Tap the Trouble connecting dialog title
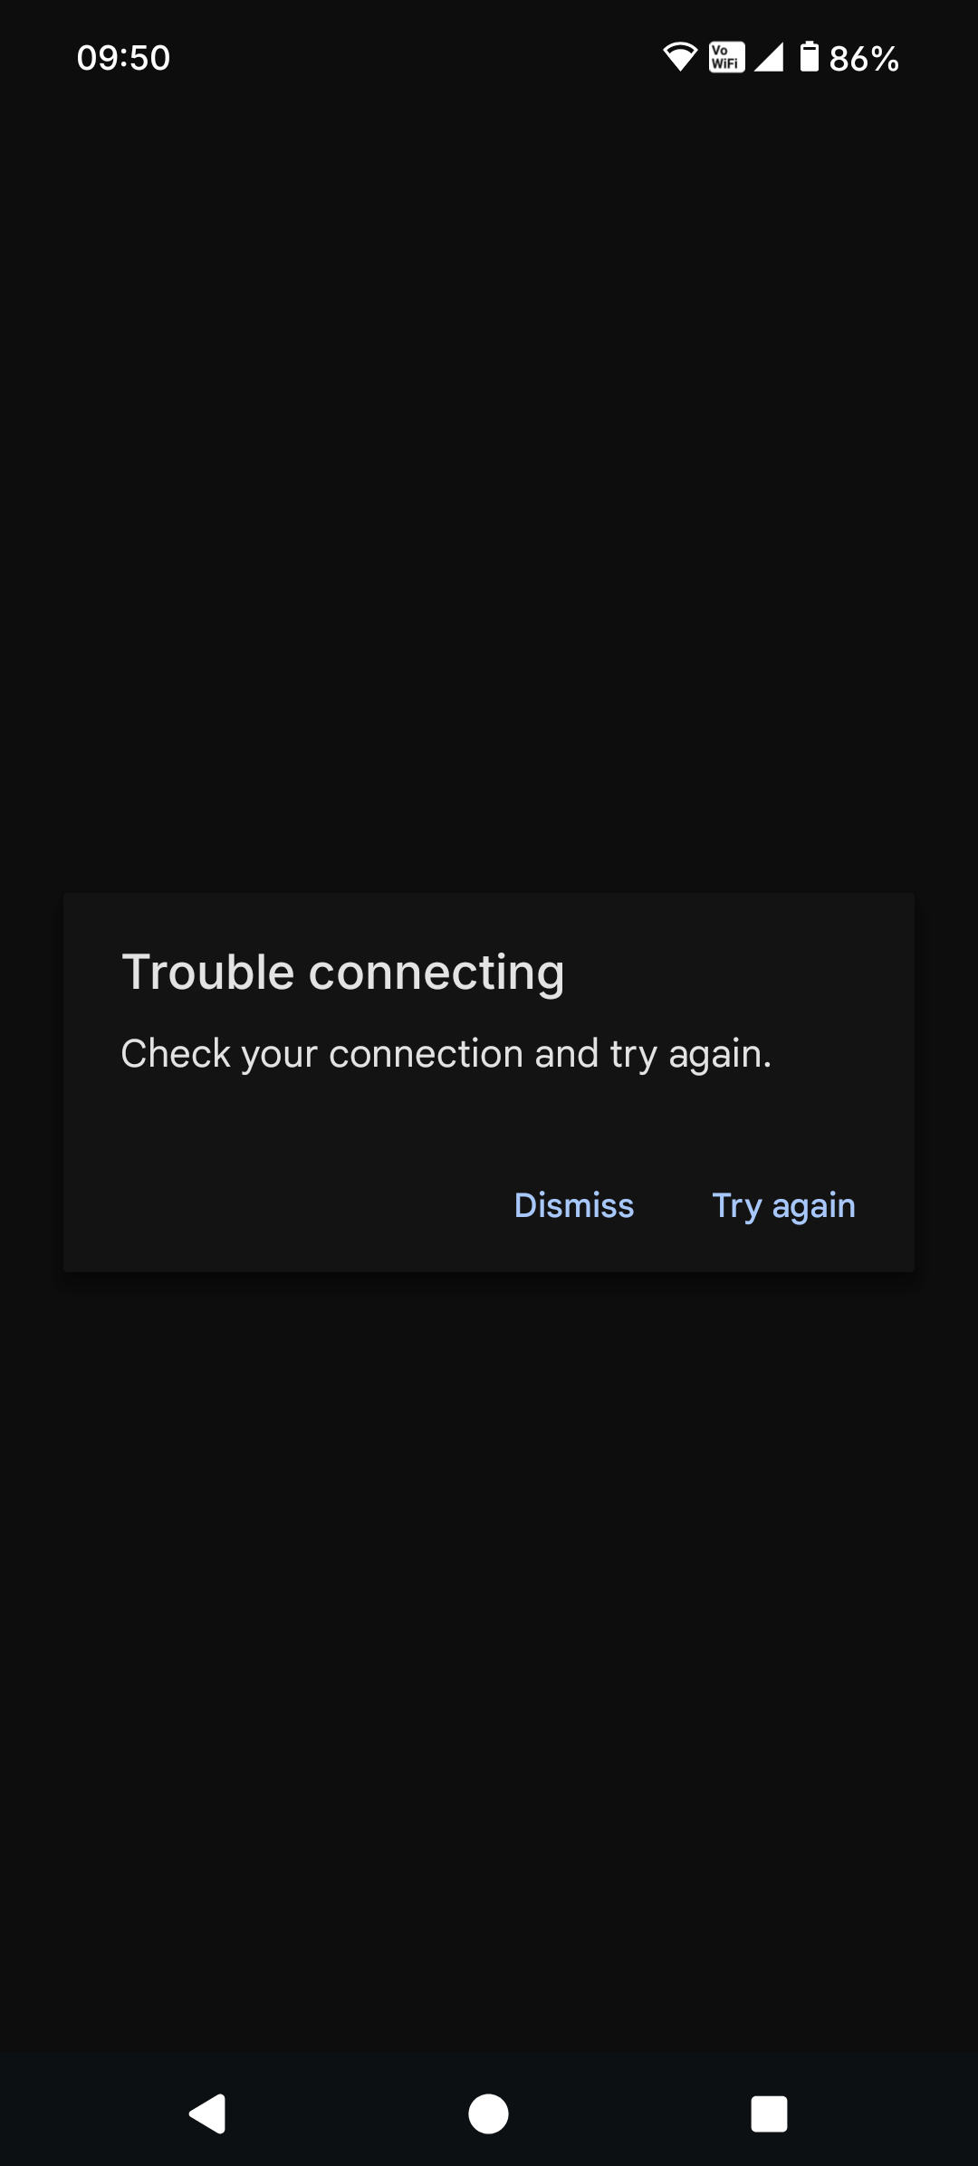 point(343,973)
